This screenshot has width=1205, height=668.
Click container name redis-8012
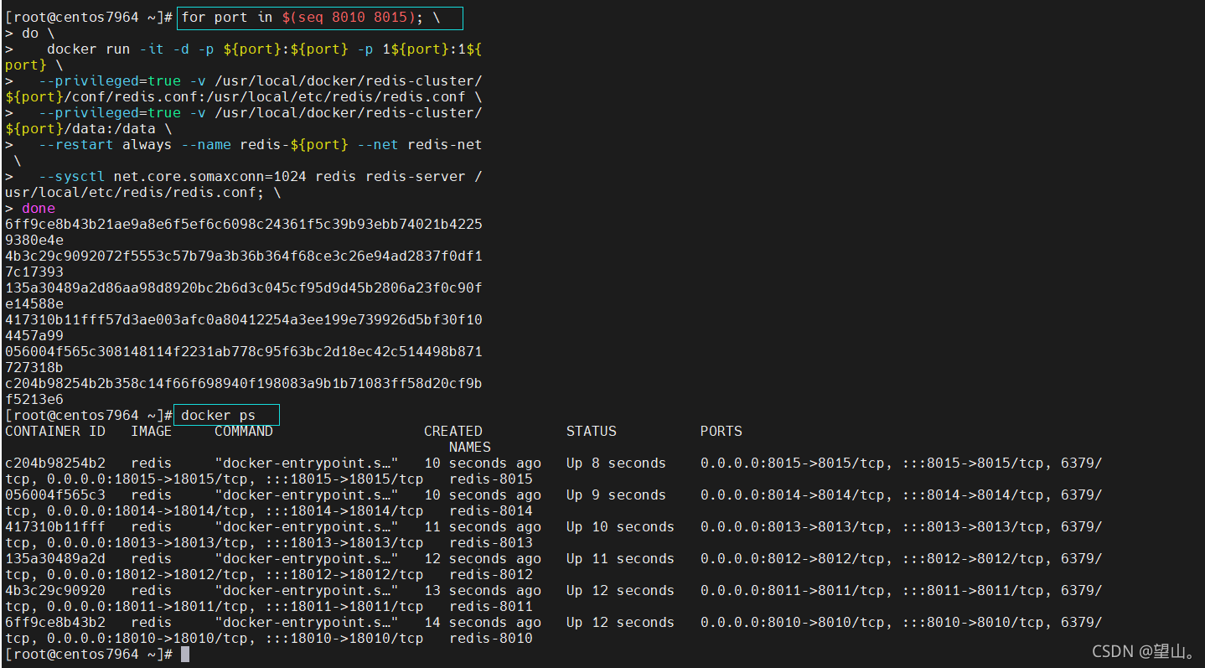tap(491, 575)
